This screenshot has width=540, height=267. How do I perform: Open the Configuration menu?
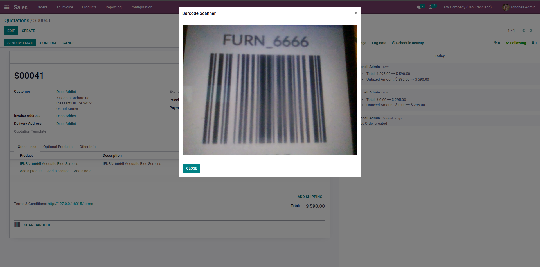pyautogui.click(x=141, y=7)
